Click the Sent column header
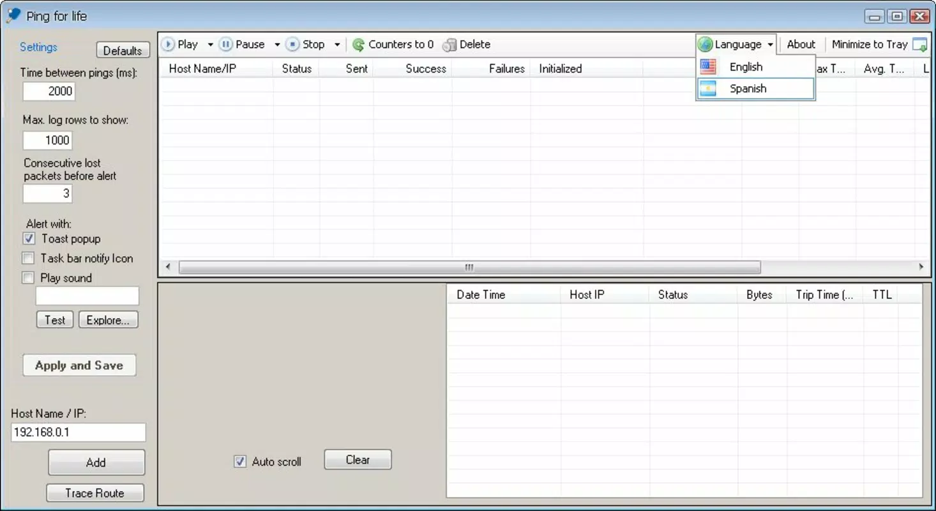 click(x=347, y=69)
